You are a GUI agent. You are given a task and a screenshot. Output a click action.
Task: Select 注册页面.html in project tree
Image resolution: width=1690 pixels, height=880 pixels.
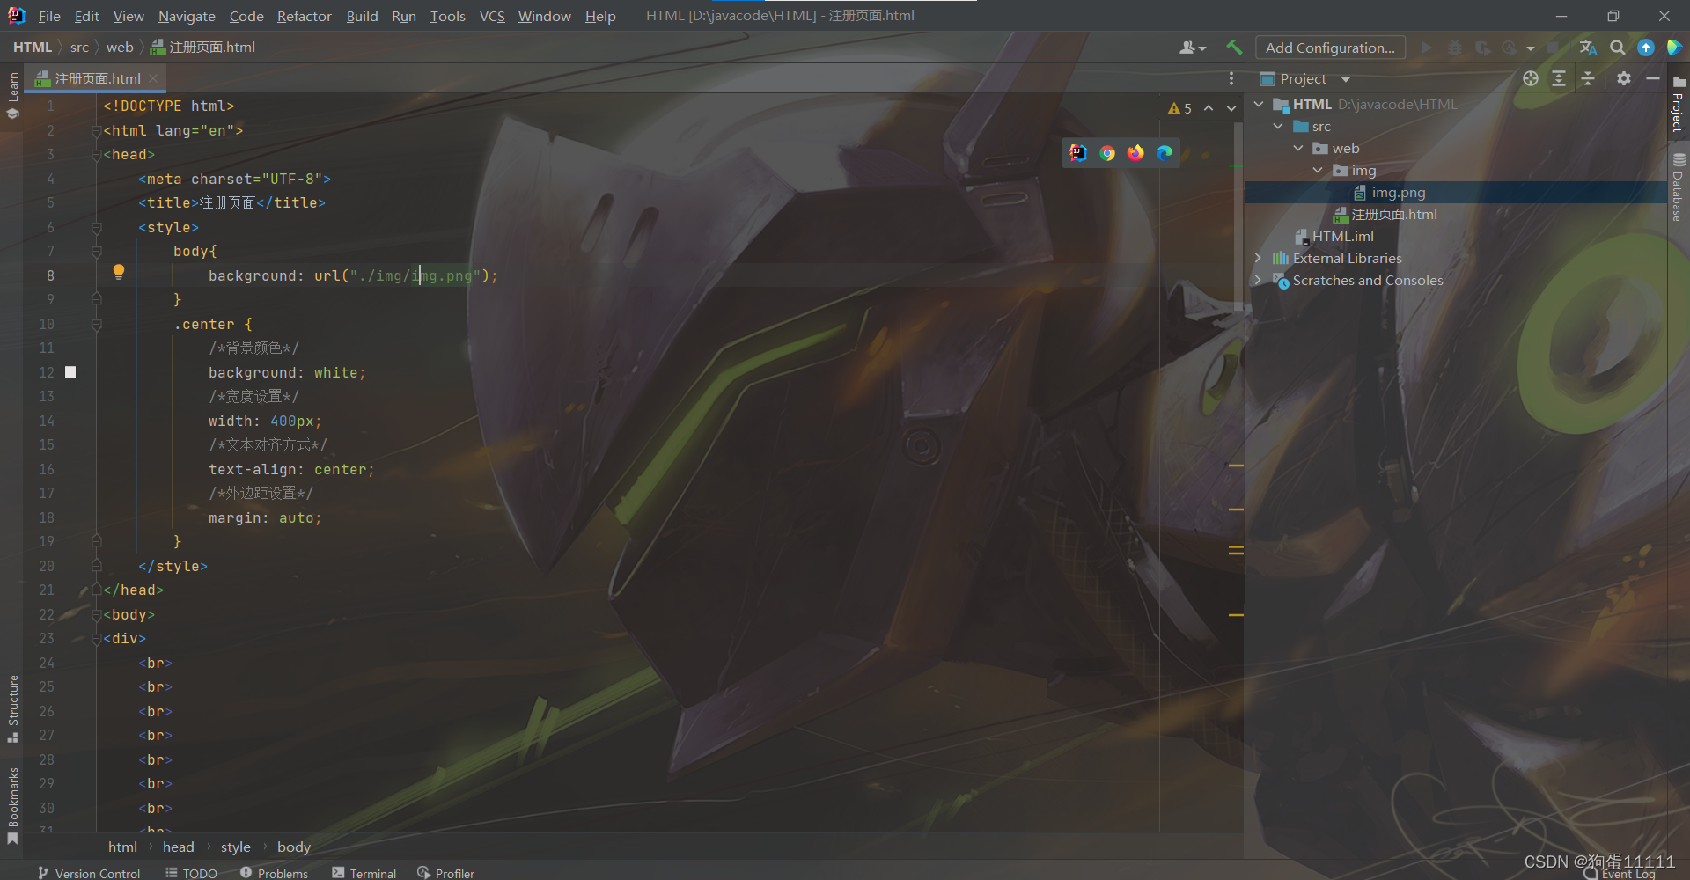tap(1393, 214)
